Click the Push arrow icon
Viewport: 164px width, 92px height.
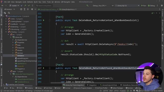pos(25,6)
